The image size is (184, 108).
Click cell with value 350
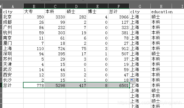pyautogui.click(x=34, y=17)
